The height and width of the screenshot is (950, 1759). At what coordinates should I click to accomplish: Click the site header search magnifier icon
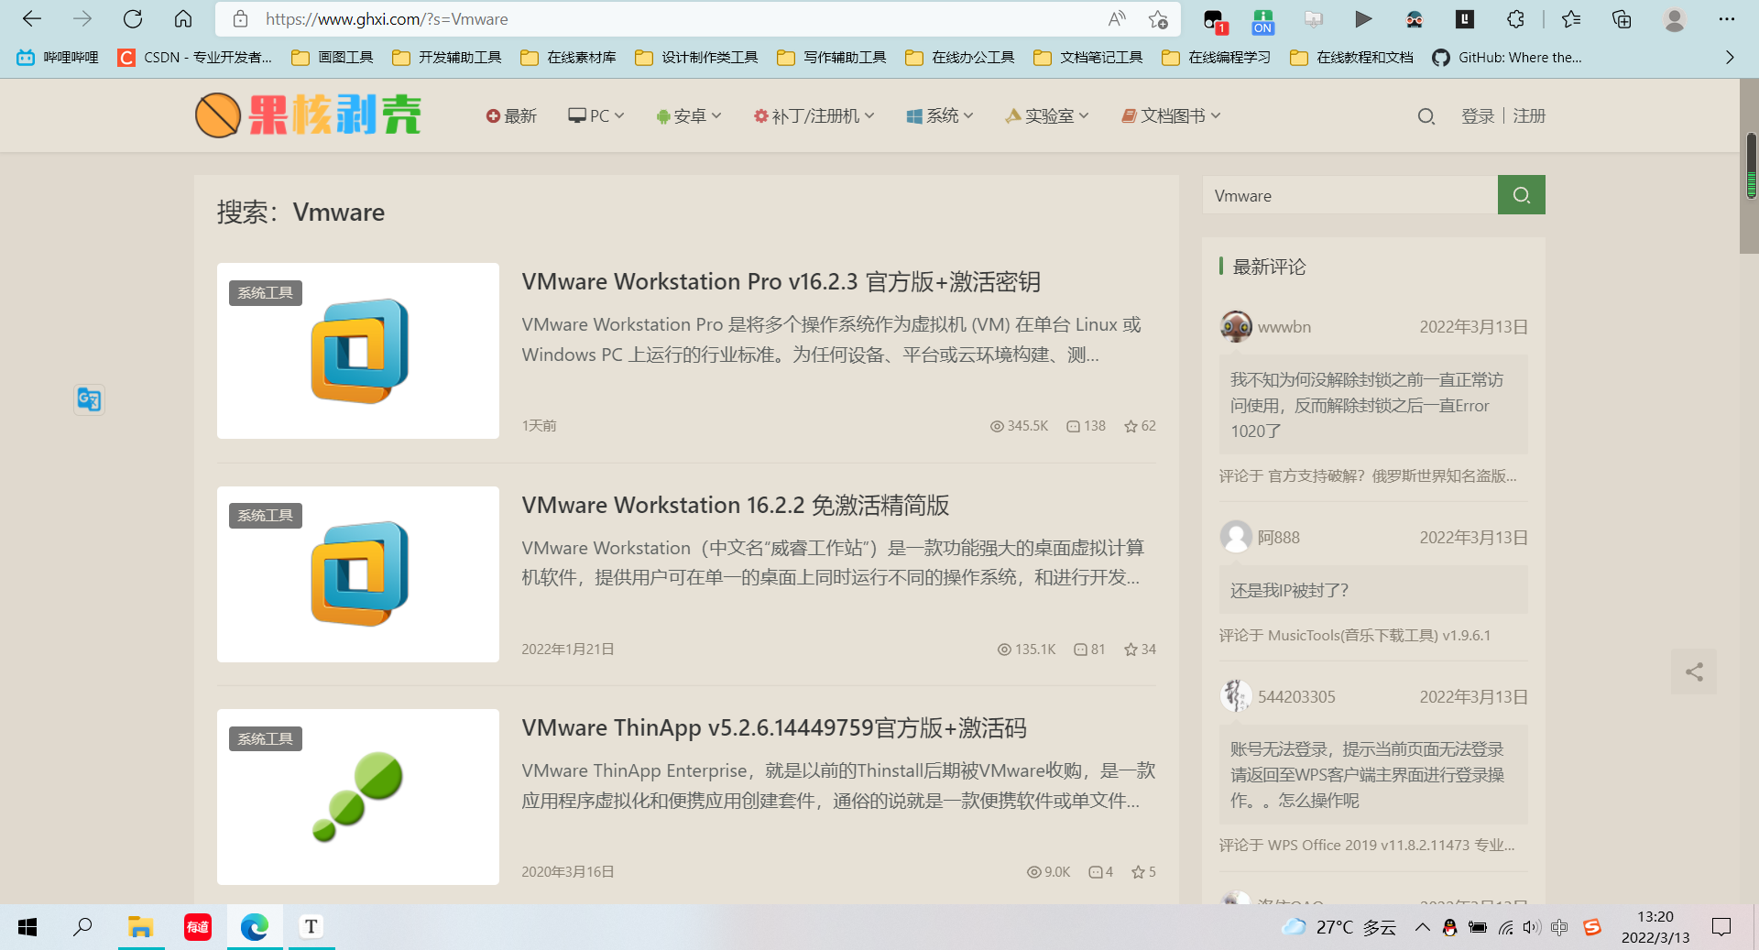(1426, 116)
